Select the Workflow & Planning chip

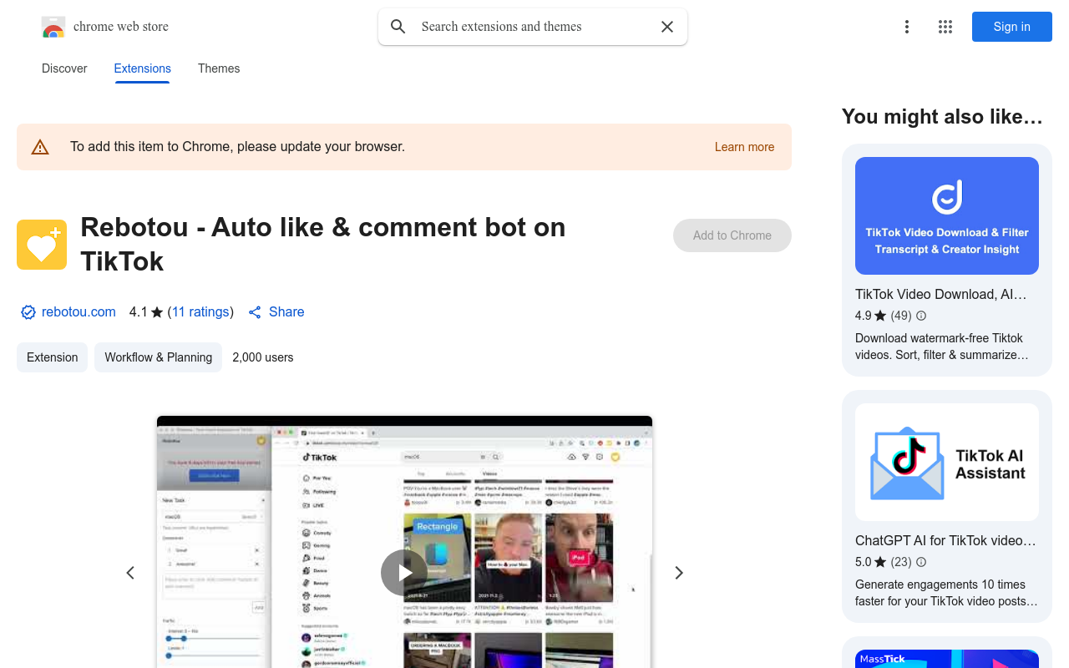[x=159, y=357]
